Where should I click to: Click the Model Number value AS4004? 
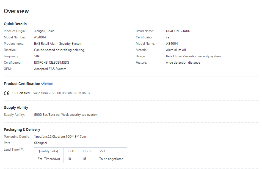(x=40, y=37)
